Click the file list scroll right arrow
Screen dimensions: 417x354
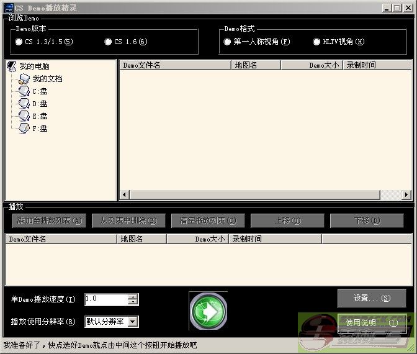point(406,195)
